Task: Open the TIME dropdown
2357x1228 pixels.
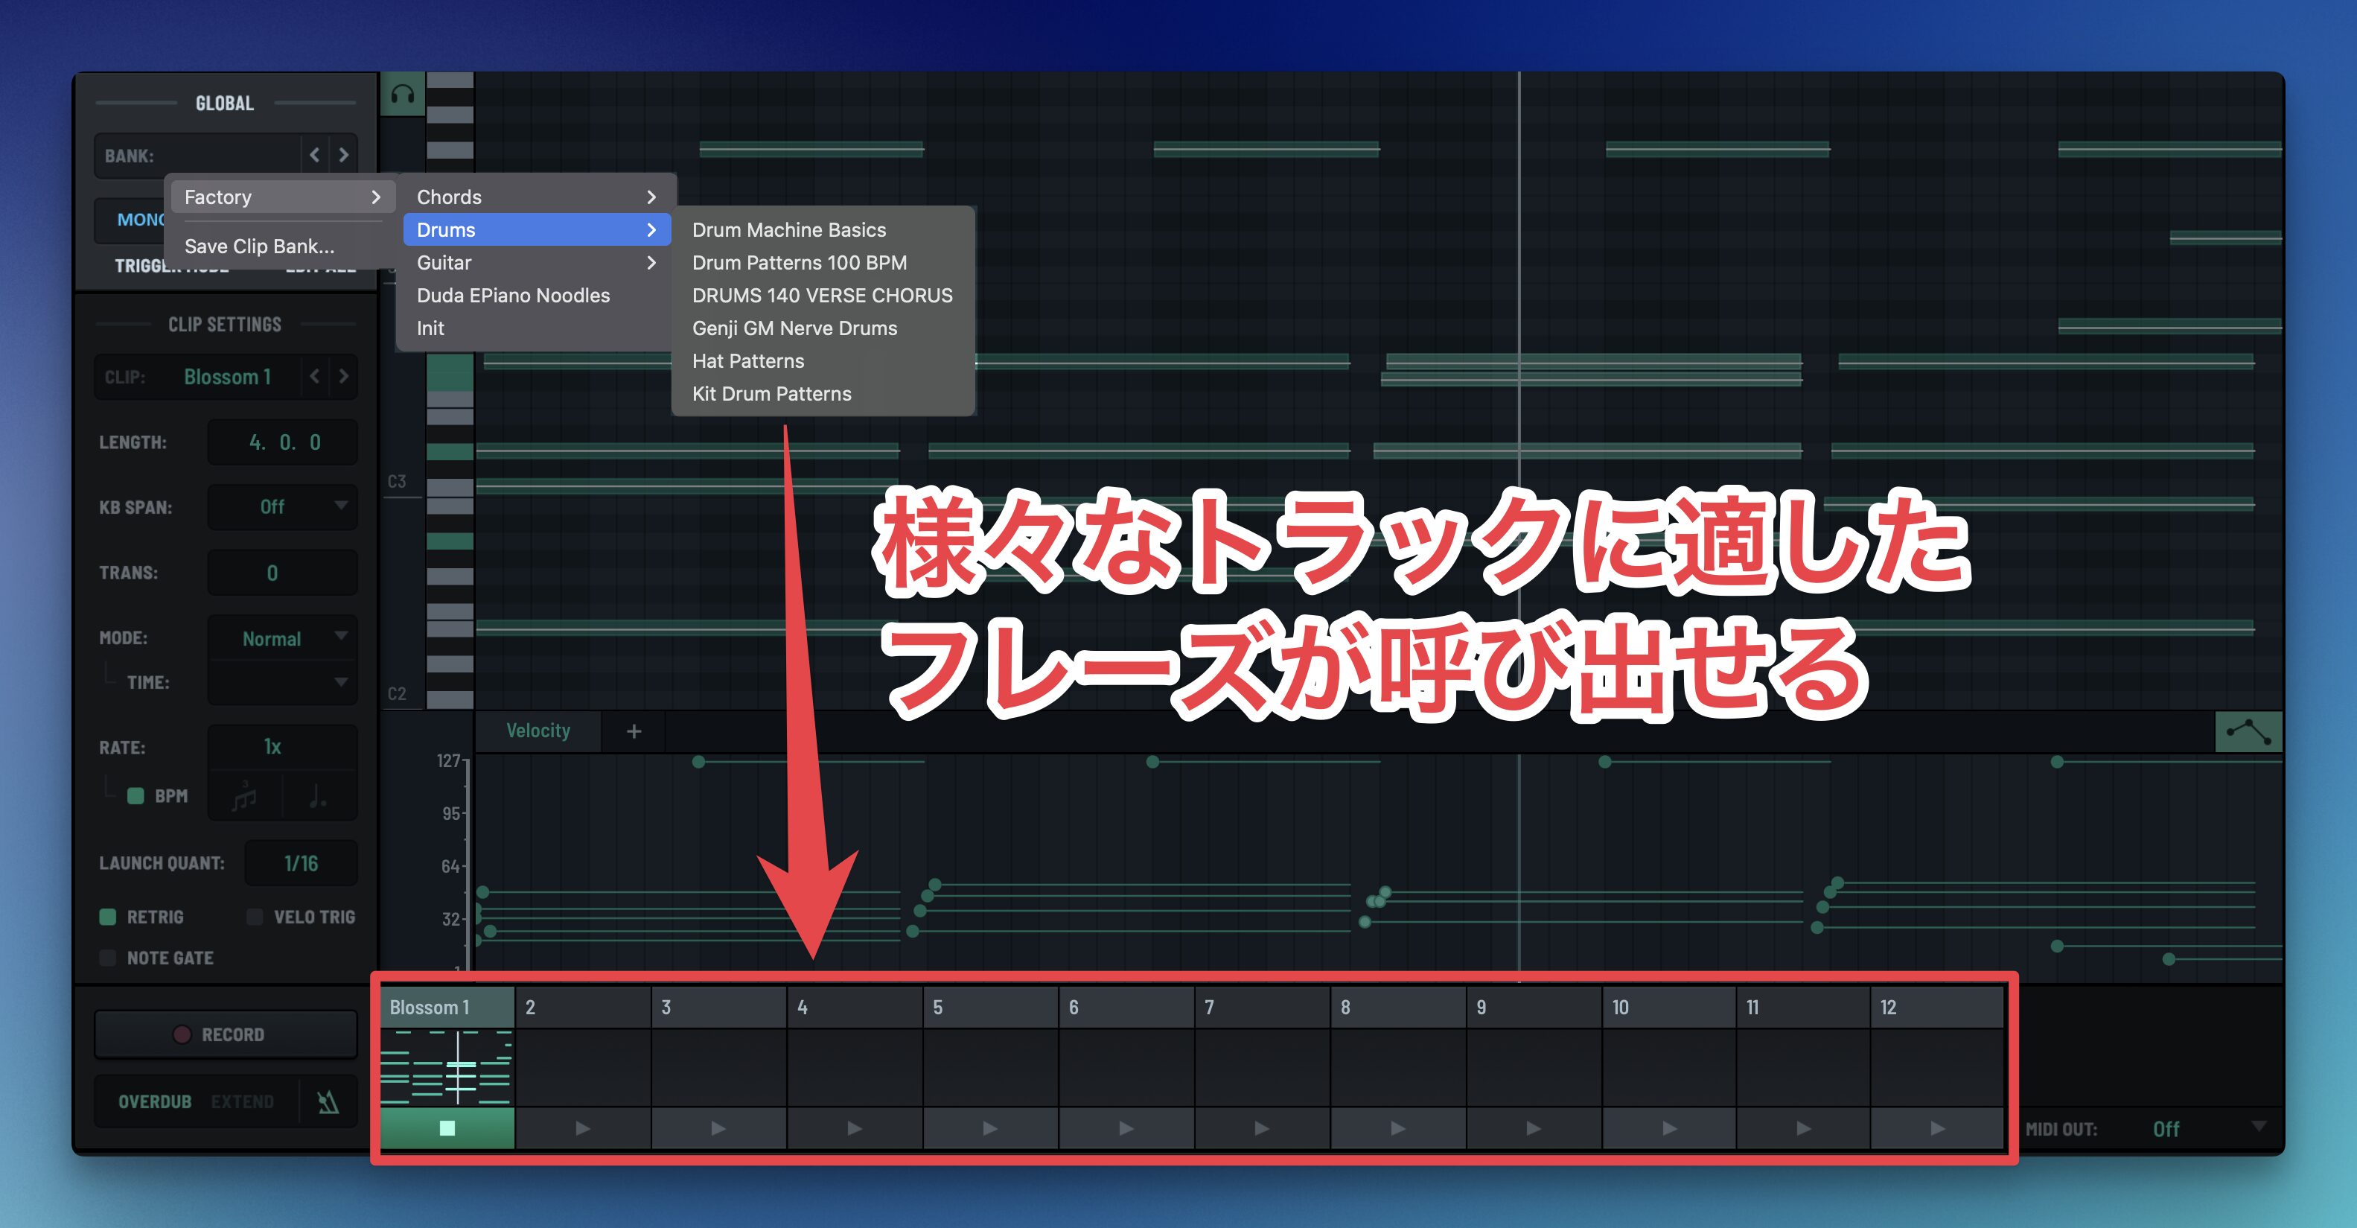Action: pos(283,683)
